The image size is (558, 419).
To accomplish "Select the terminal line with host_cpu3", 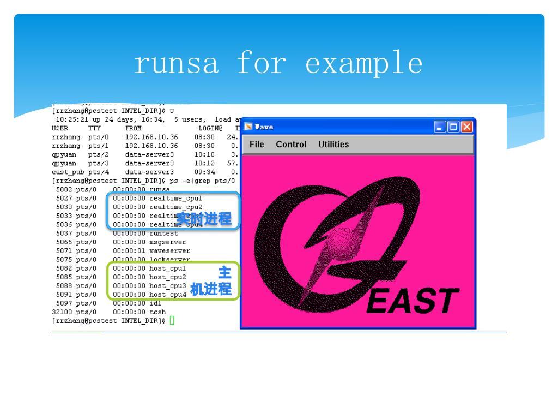I will [121, 286].
